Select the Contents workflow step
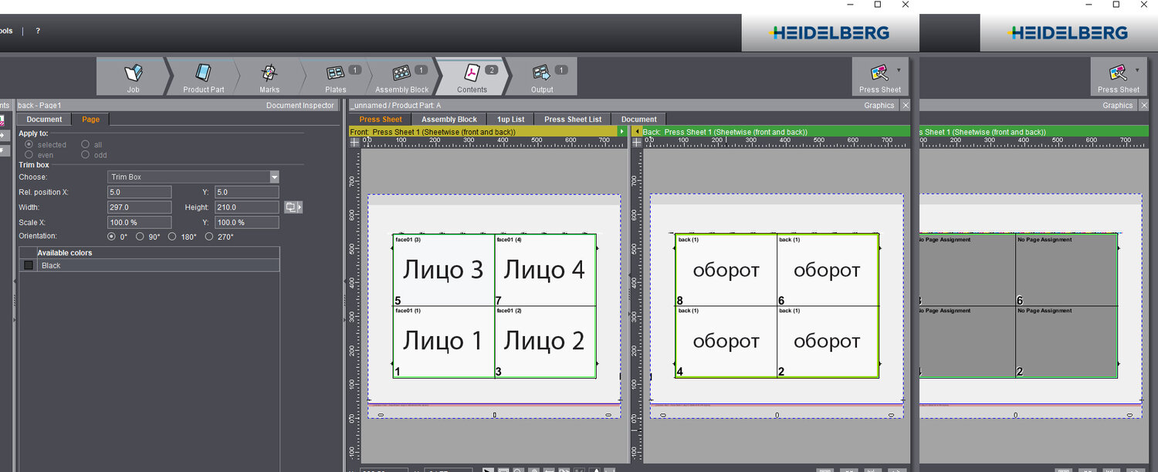This screenshot has width=1158, height=472. click(x=472, y=77)
